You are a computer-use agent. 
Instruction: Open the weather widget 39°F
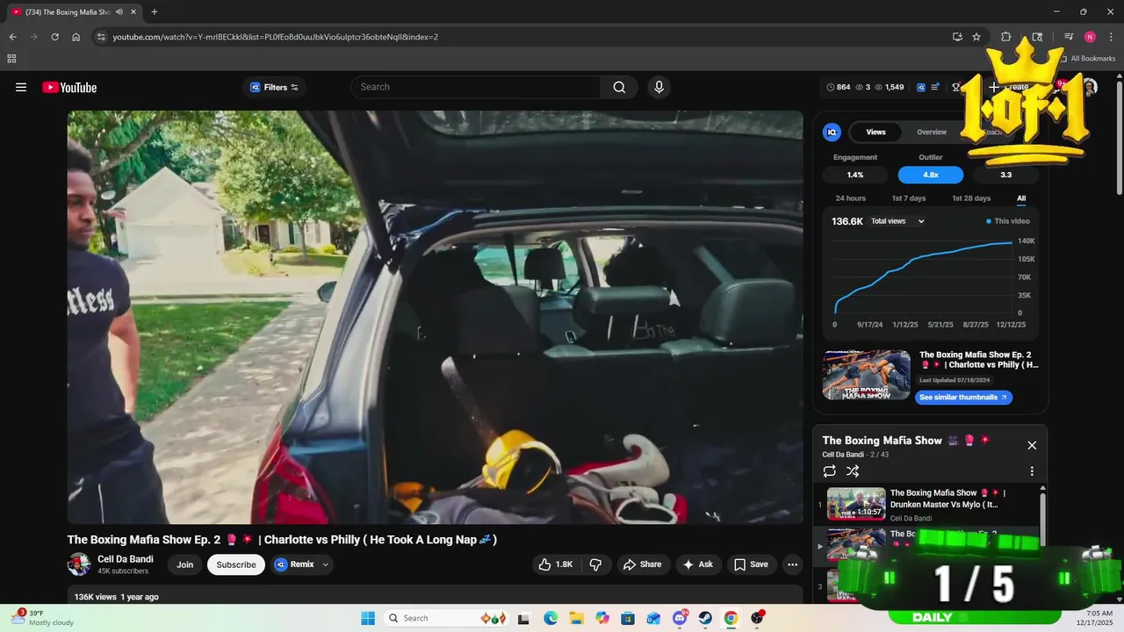pos(44,618)
